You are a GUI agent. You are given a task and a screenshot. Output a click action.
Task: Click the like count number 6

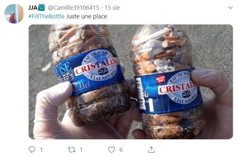[x=121, y=150]
